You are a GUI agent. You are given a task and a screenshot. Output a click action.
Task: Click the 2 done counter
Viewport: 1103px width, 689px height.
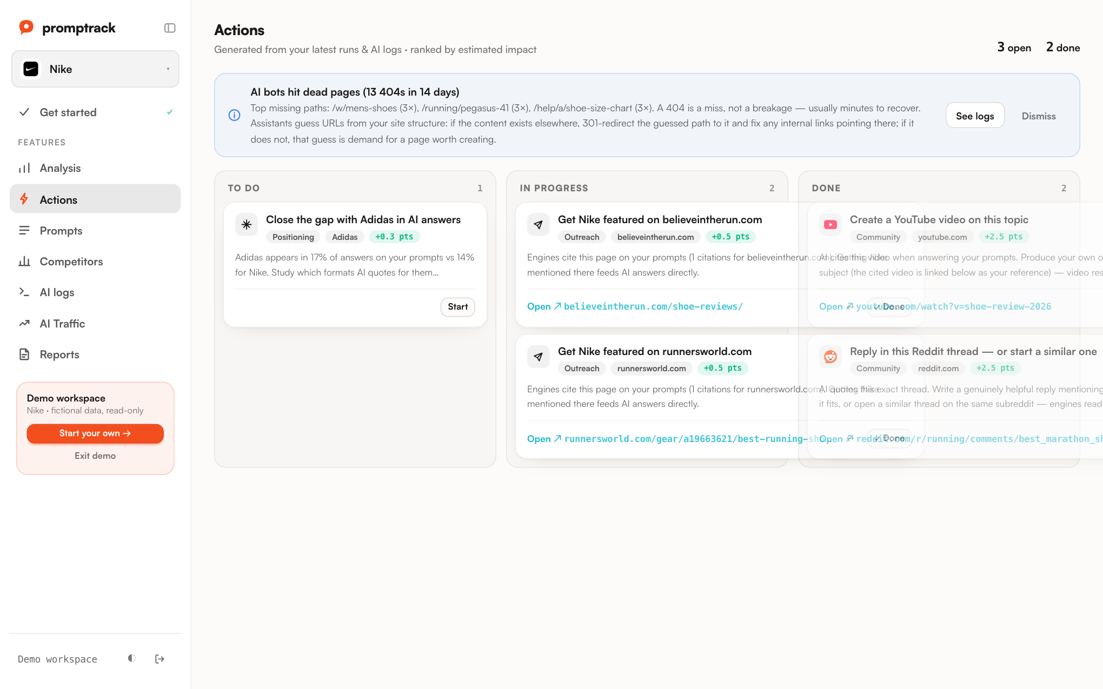1063,48
